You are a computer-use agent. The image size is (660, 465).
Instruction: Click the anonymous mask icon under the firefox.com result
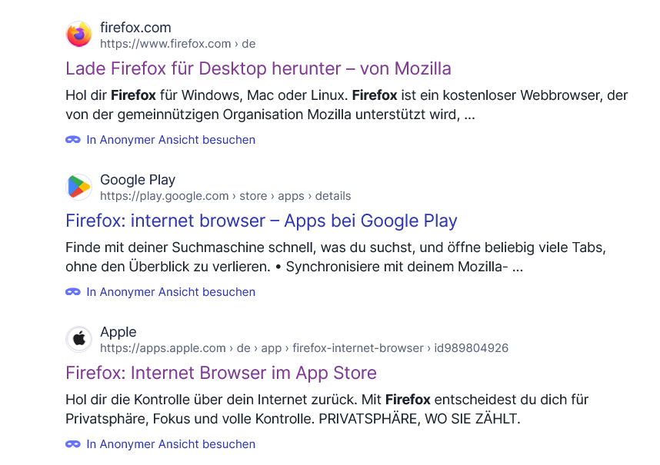(x=73, y=140)
